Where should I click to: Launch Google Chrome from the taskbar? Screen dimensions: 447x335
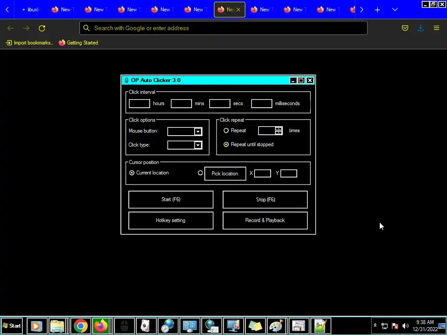tap(81, 326)
